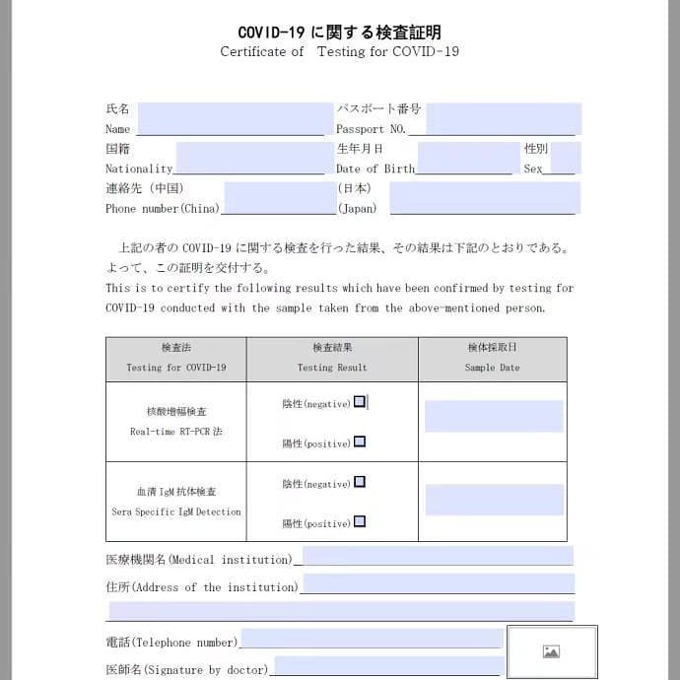Click the 'Real-time RT-PCR' row label
Screen dimensions: 680x680
tap(176, 432)
